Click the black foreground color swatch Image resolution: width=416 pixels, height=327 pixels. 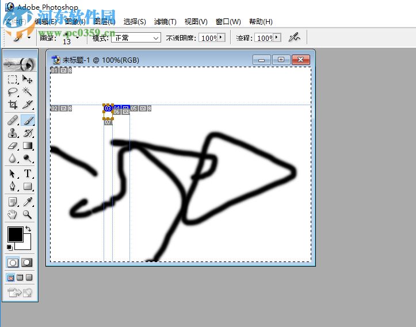[x=15, y=234]
